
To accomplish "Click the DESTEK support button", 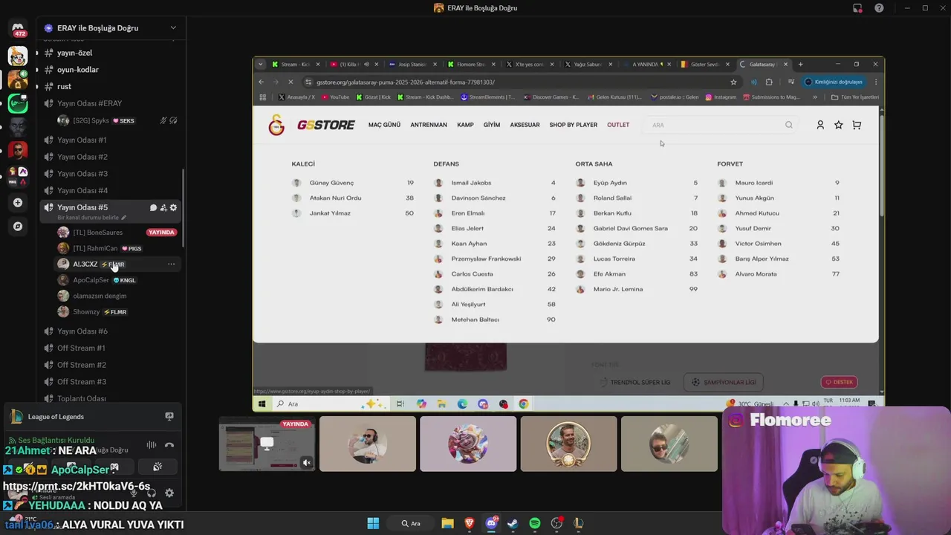I will [839, 382].
